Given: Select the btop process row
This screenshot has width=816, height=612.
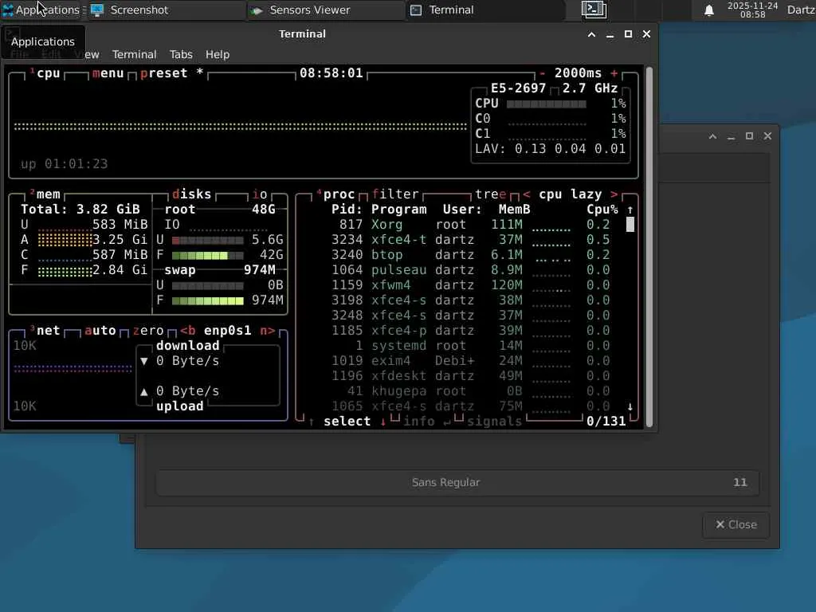Looking at the screenshot, I should [466, 254].
